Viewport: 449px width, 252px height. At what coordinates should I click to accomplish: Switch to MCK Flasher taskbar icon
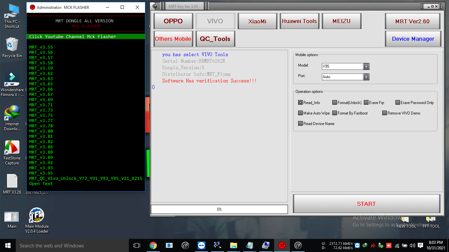click(x=282, y=245)
